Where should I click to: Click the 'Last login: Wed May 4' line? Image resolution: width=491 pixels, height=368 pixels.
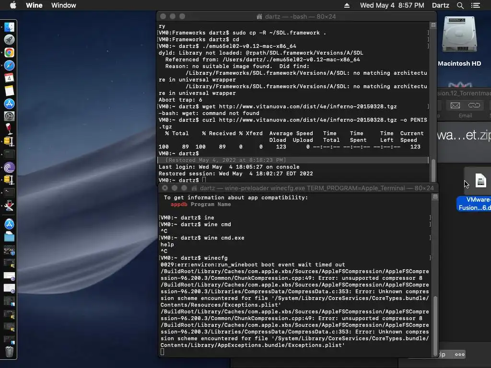pyautogui.click(x=229, y=167)
